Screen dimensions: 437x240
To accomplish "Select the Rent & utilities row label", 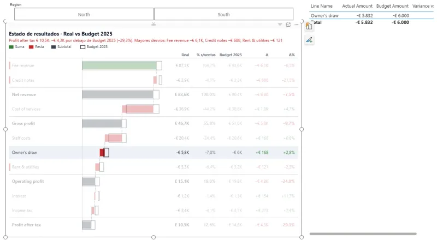I will pyautogui.click(x=25, y=167).
